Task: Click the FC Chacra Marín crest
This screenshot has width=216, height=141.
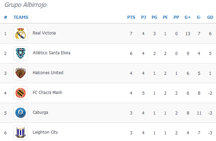Action: coord(20,93)
